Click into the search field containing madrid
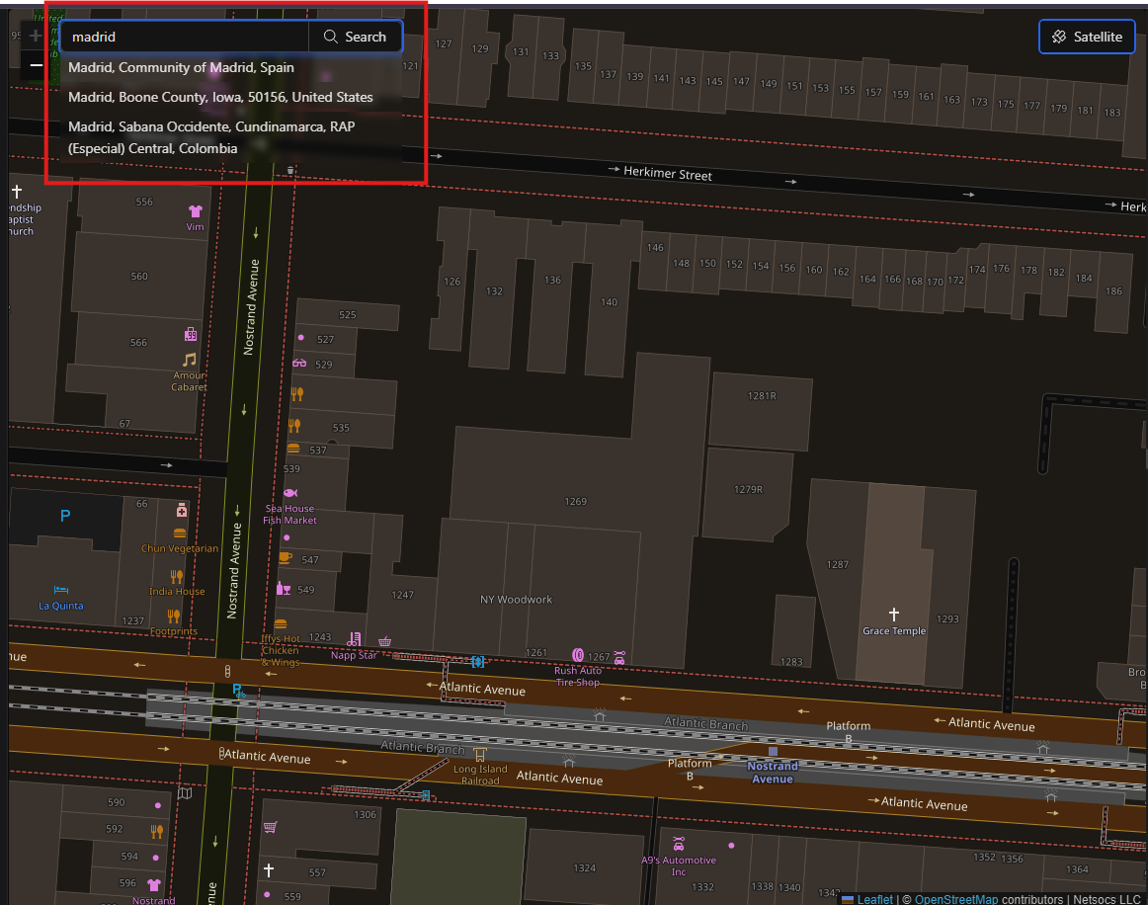The image size is (1148, 905). point(185,37)
